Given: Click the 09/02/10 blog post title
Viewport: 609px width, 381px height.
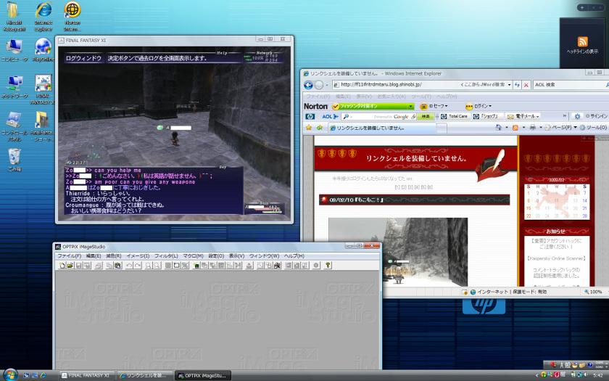Looking at the screenshot, I should pos(356,200).
